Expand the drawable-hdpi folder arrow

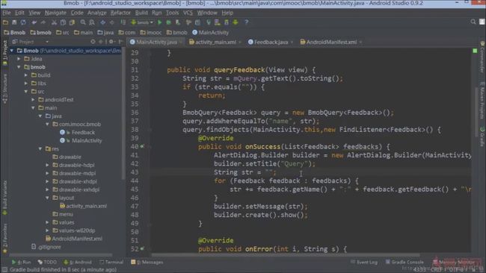pos(47,165)
